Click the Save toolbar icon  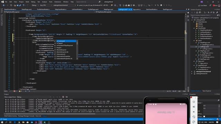[18, 6]
